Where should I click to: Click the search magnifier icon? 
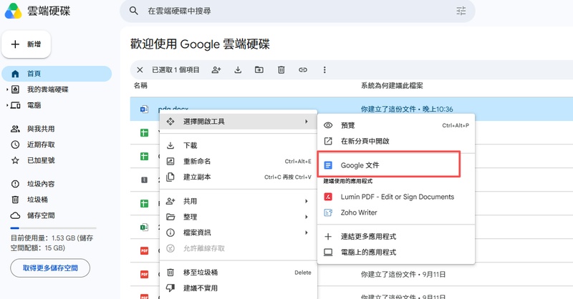pos(134,11)
